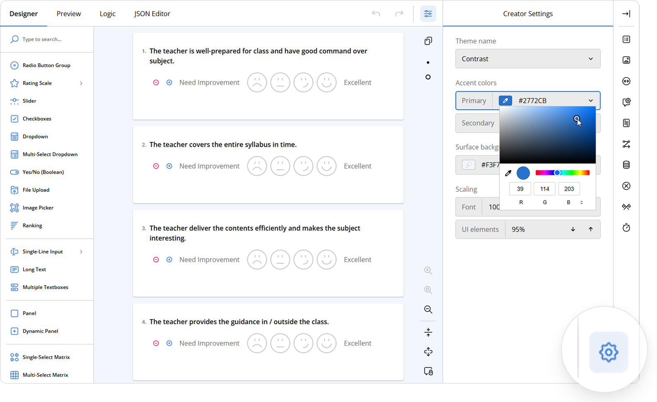Screen dimensions: 657x402
Task: Click the zoom to 100% magnifier icon
Action: [x=428, y=290]
